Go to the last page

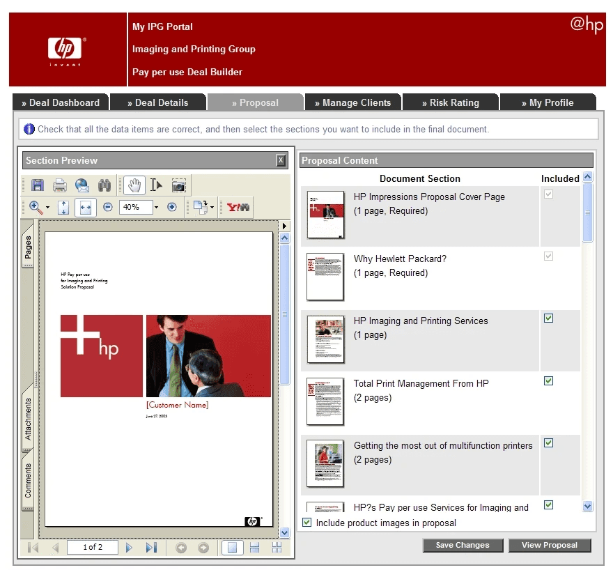click(151, 548)
